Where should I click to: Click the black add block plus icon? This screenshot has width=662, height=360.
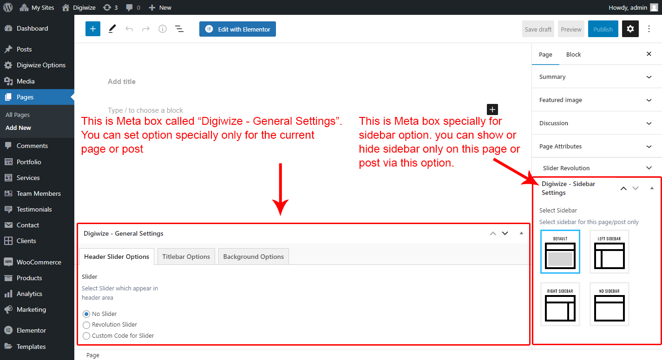click(x=492, y=109)
